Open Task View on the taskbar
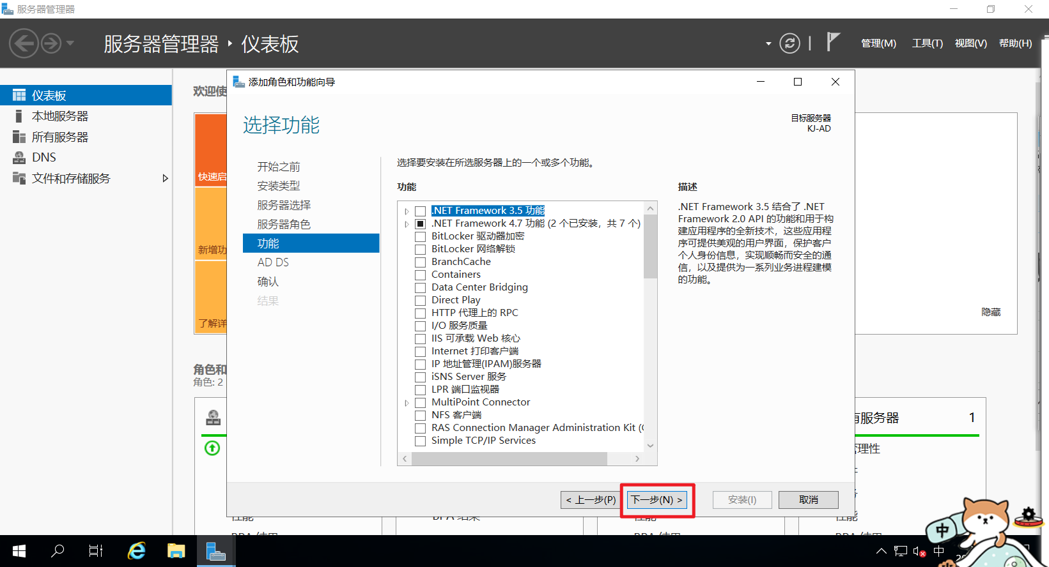 [x=96, y=551]
